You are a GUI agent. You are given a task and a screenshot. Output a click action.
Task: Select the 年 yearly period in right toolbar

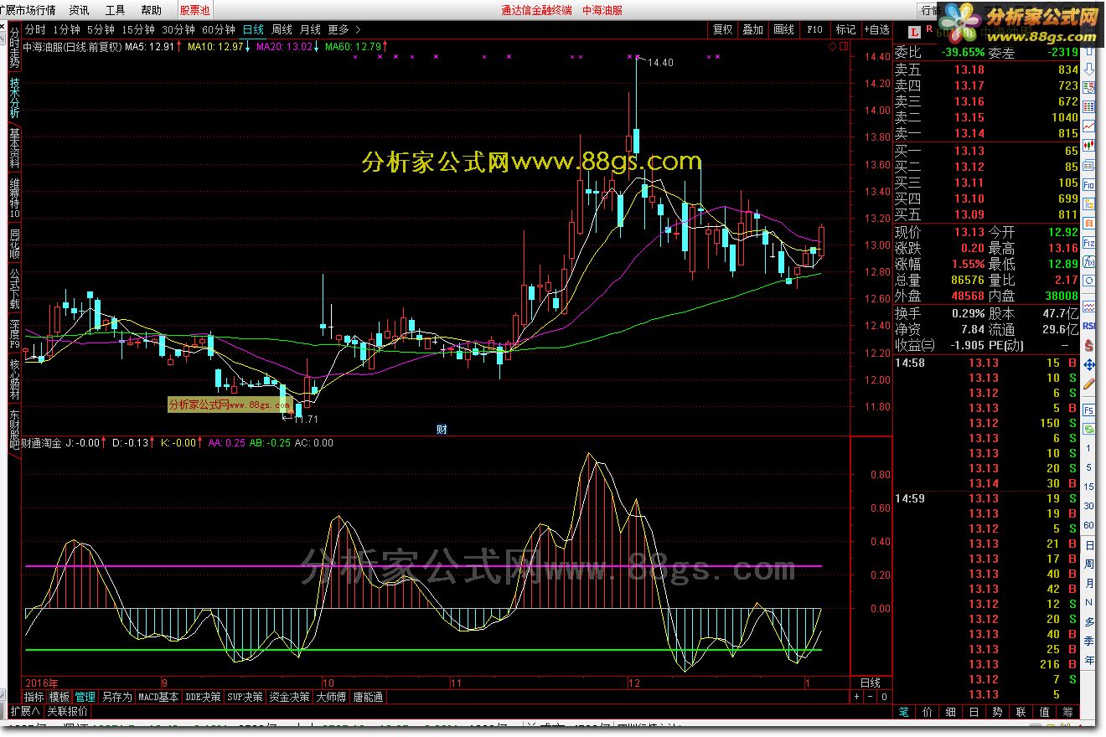click(1088, 660)
